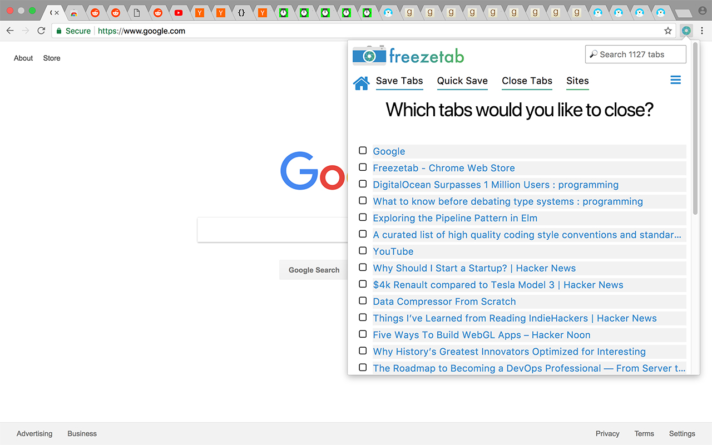Reload the current page
The width and height of the screenshot is (712, 445).
pyautogui.click(x=41, y=31)
